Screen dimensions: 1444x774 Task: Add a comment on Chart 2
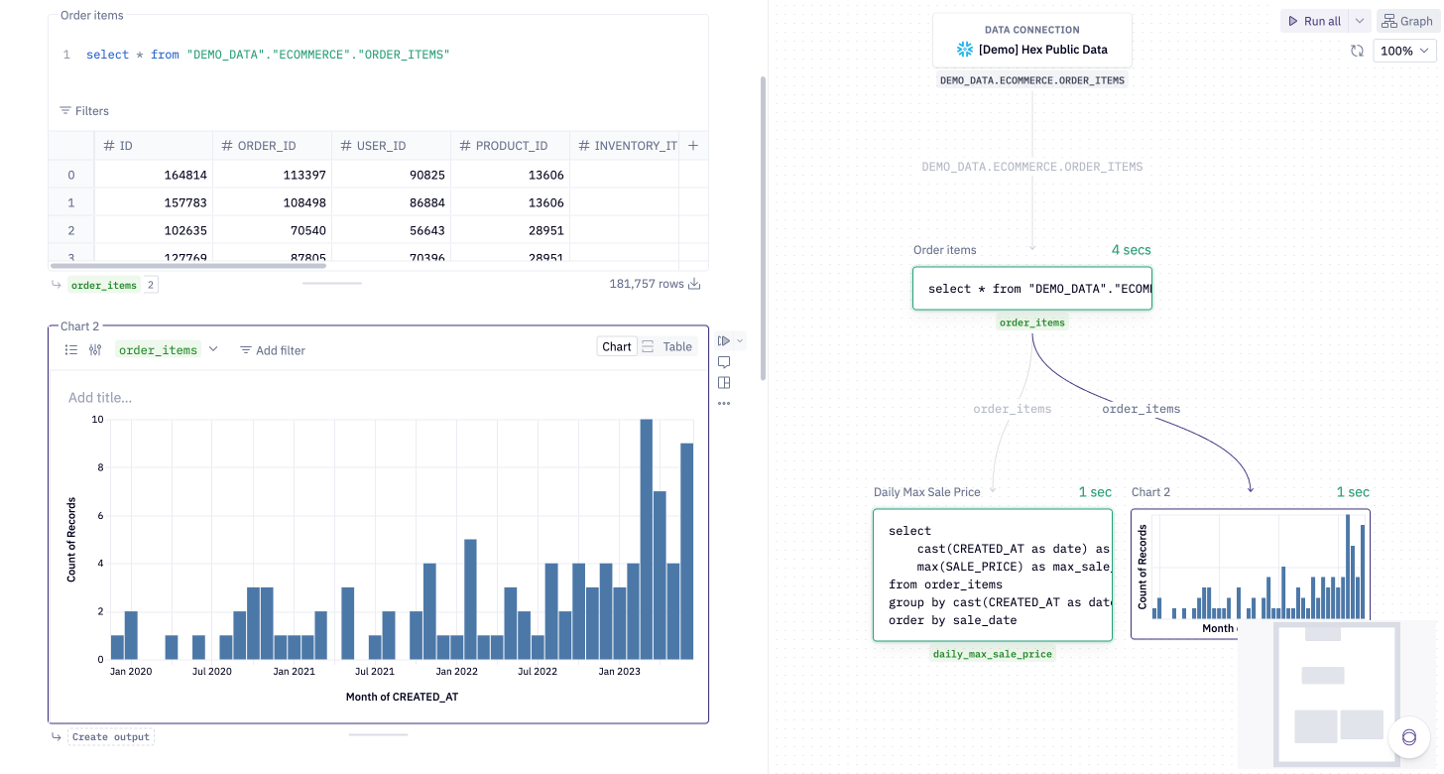tap(724, 361)
